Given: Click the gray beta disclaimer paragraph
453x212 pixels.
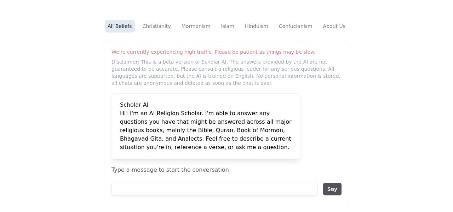Looking at the screenshot, I should point(226,72).
